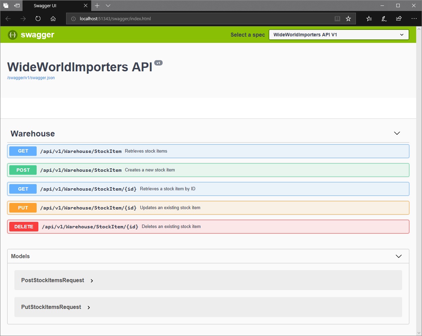This screenshot has width=422, height=336.
Task: Open the Select a spec dropdown
Action: click(339, 35)
